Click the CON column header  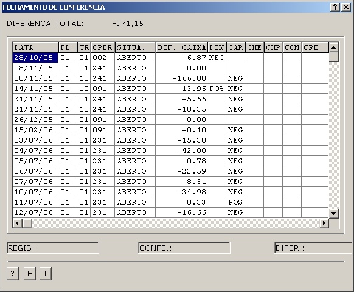(292, 47)
